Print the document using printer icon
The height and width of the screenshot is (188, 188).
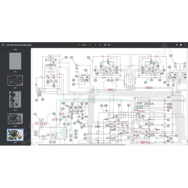[181, 45]
